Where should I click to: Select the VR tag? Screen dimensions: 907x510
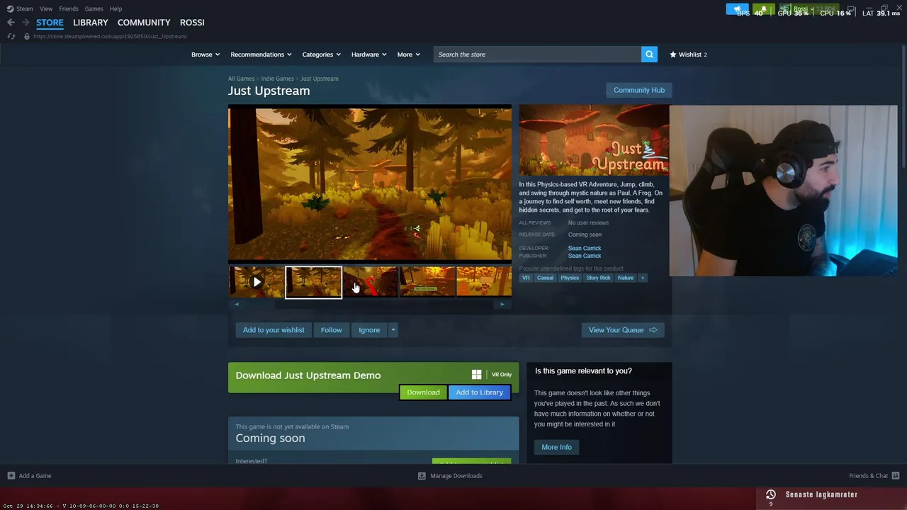[526, 278]
